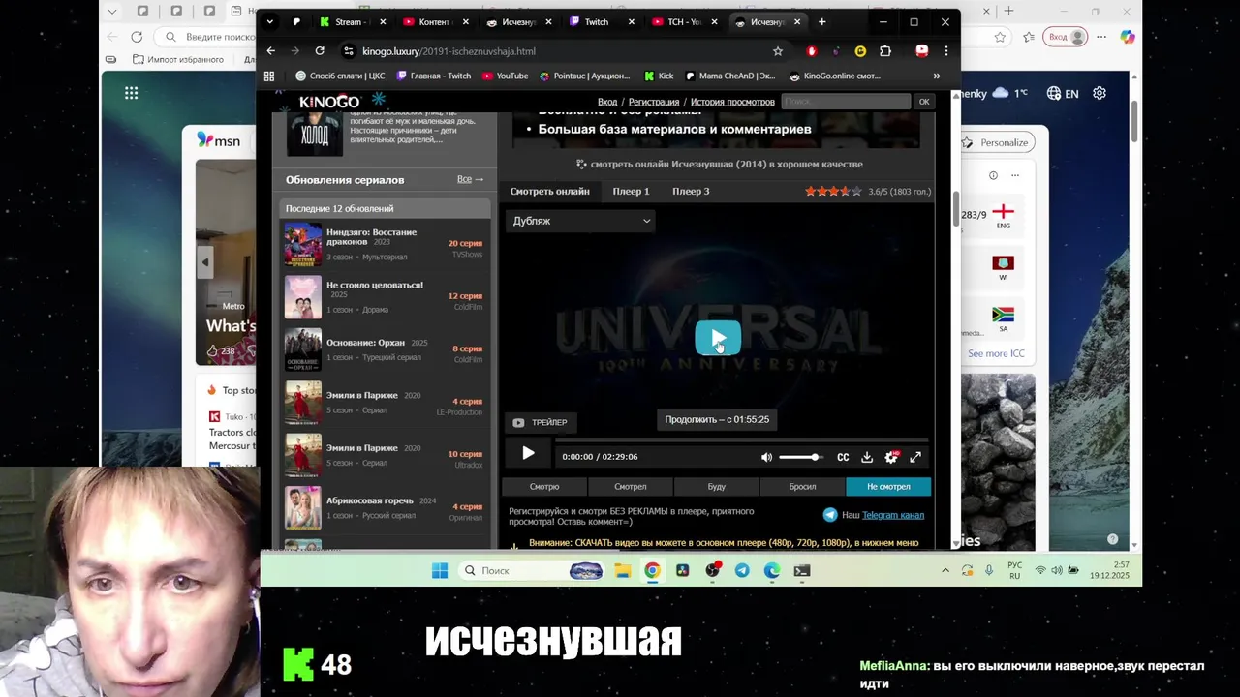Open the 'Основание: Орхан' thumbnail
The image size is (1240, 697).
pos(302,349)
